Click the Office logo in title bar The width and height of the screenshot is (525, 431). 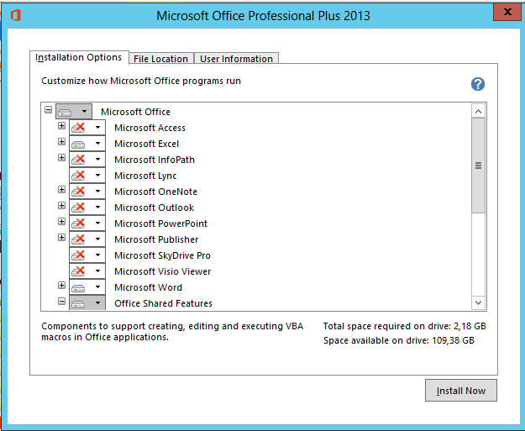tap(16, 15)
